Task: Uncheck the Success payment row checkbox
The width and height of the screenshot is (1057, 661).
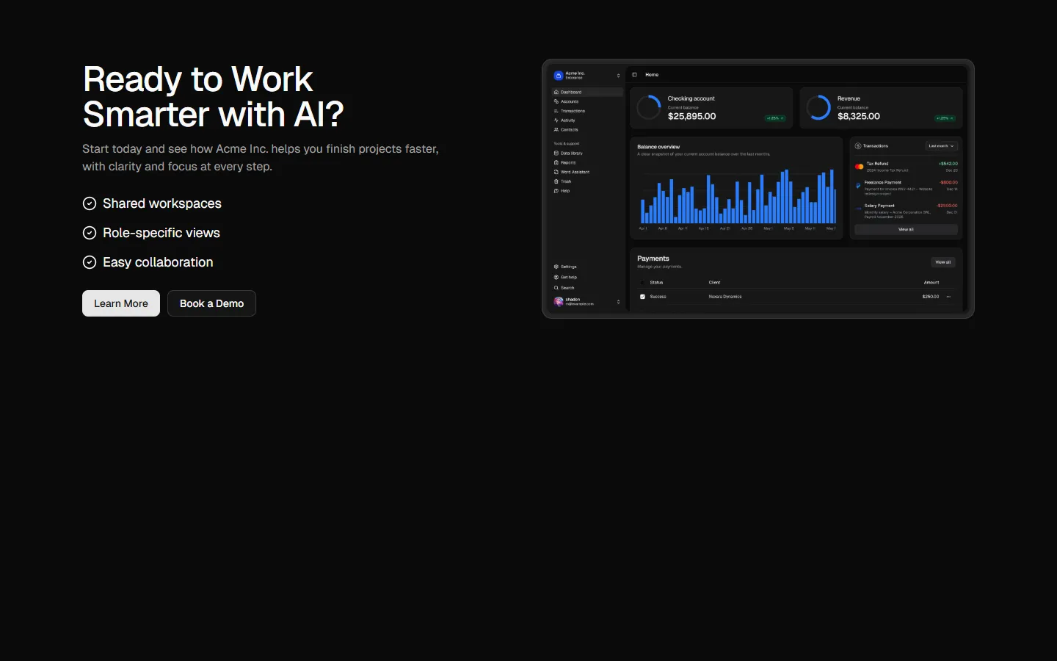Action: point(642,297)
